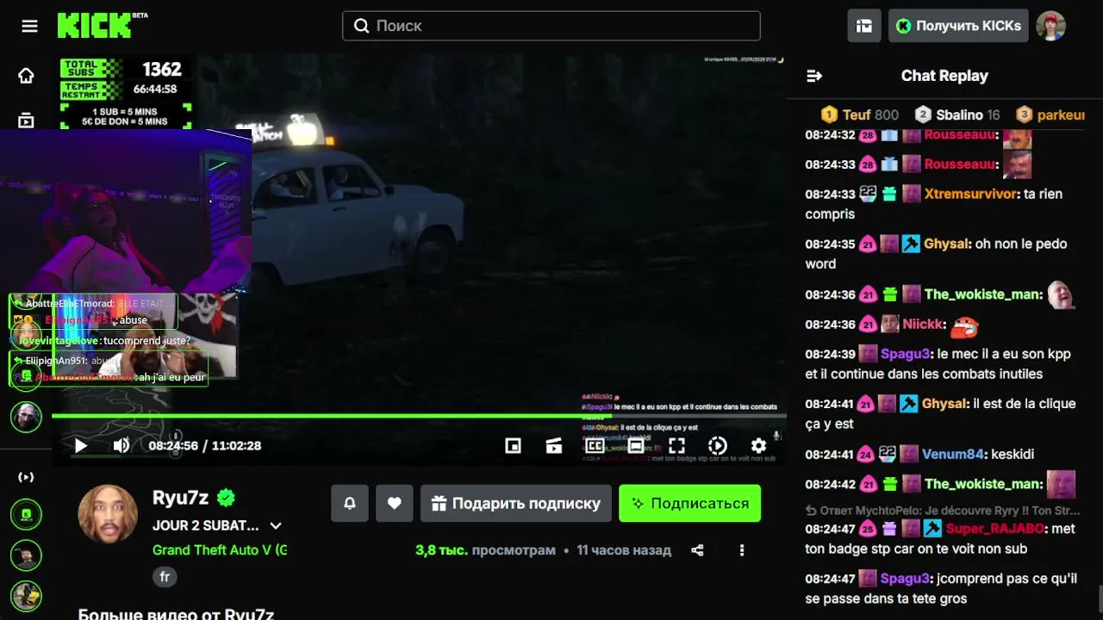1103x620 pixels.
Task: Open the user profile avatar in the header
Action: (x=1050, y=26)
